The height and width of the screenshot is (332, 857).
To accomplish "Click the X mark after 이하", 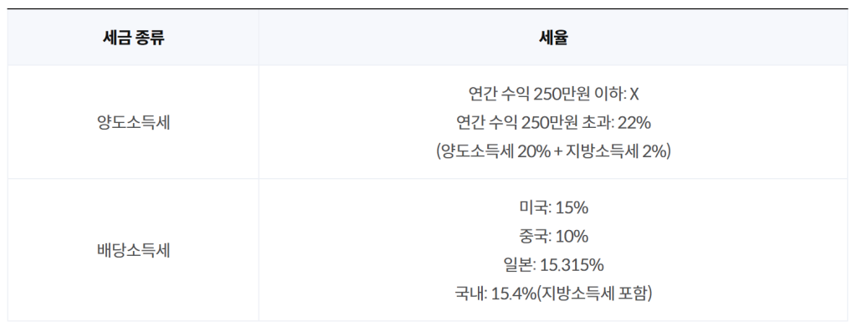I will [x=634, y=94].
